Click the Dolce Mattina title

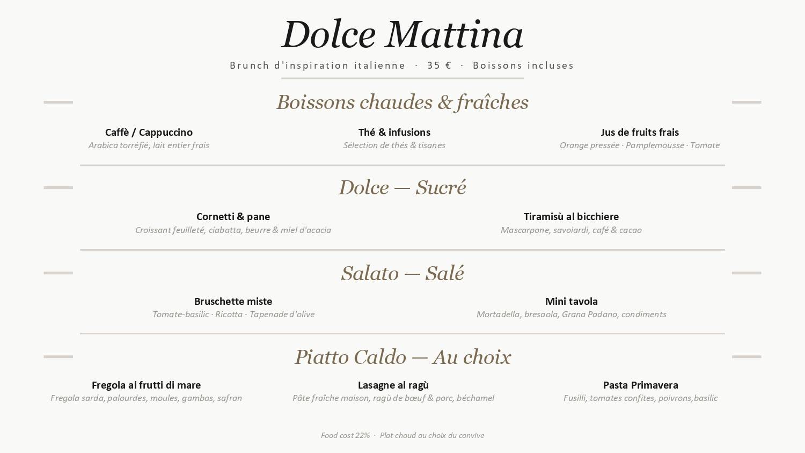coord(402,34)
